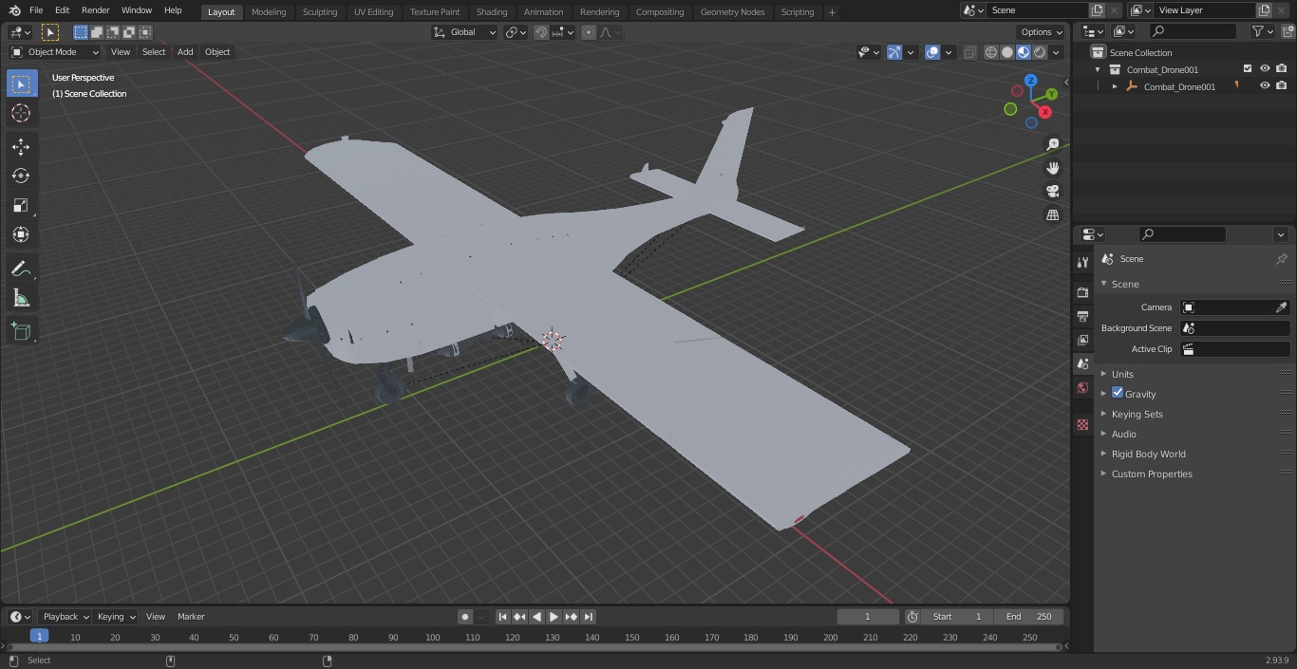The image size is (1297, 669).
Task: Select the Rotate tool
Action: [21, 176]
